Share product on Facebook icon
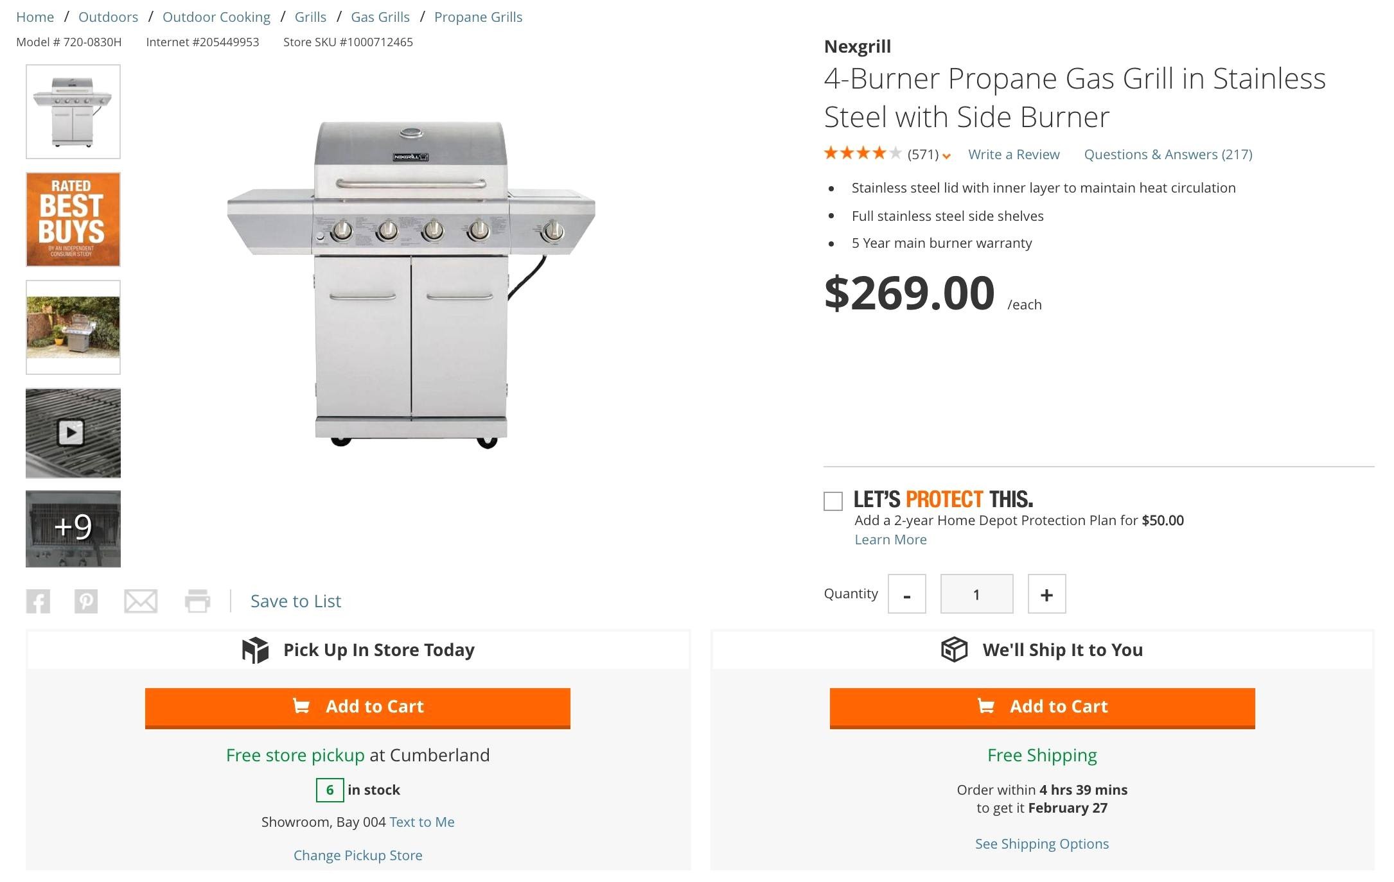Image resolution: width=1394 pixels, height=882 pixels. tap(38, 601)
